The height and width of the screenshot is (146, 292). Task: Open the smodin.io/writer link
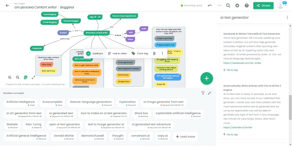[x=238, y=128]
